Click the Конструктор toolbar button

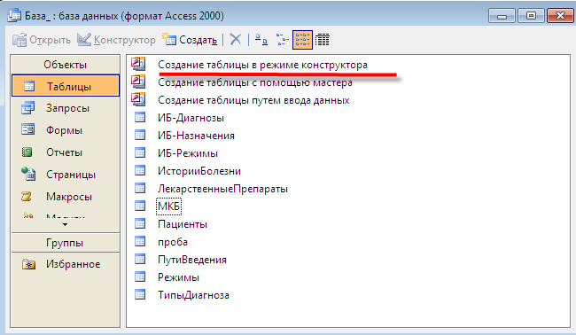(x=116, y=40)
